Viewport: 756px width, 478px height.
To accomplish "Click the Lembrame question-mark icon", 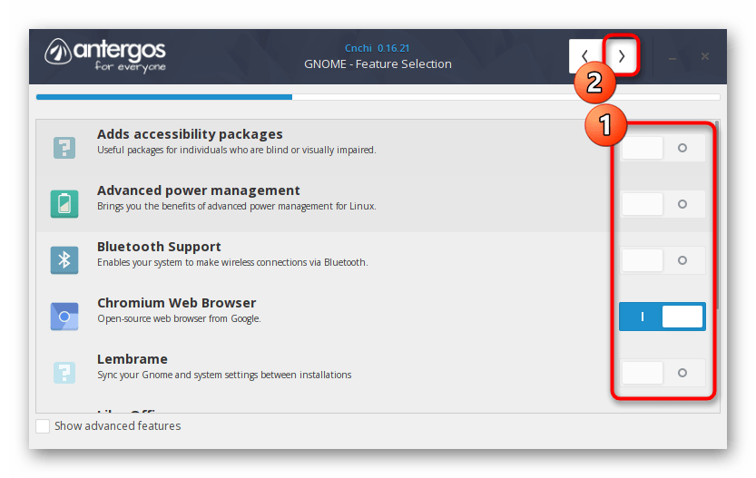I will pos(64,373).
